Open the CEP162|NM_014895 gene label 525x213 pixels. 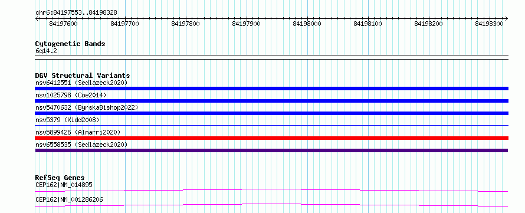tap(64, 185)
